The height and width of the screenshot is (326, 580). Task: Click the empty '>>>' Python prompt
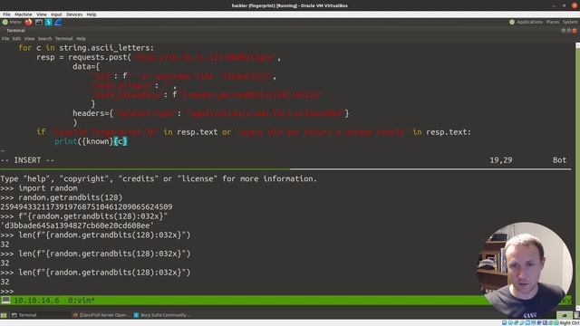click(7, 291)
